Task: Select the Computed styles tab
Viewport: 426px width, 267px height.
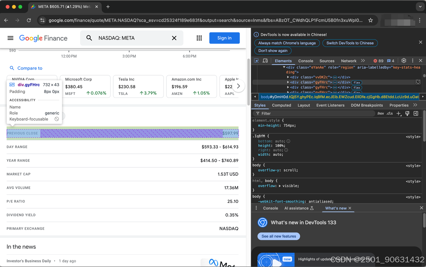Action: [x=282, y=105]
